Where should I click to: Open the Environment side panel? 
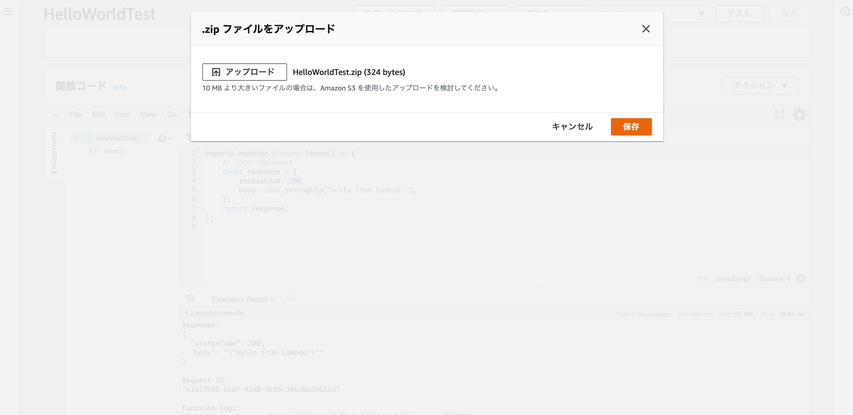(54, 152)
